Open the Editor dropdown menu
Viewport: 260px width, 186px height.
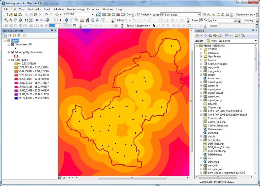121,20
